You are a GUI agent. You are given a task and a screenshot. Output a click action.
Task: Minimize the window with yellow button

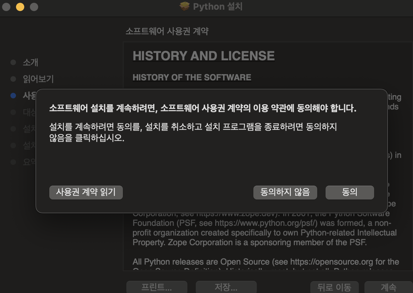coord(20,7)
